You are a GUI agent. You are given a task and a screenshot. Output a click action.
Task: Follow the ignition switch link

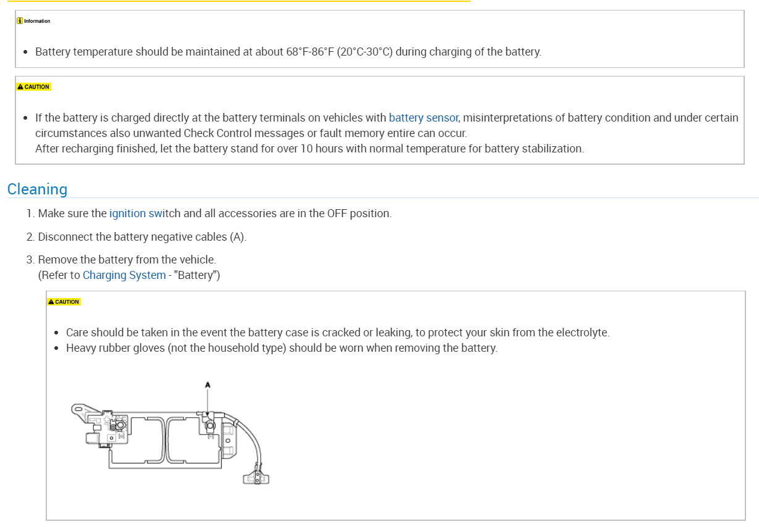136,214
